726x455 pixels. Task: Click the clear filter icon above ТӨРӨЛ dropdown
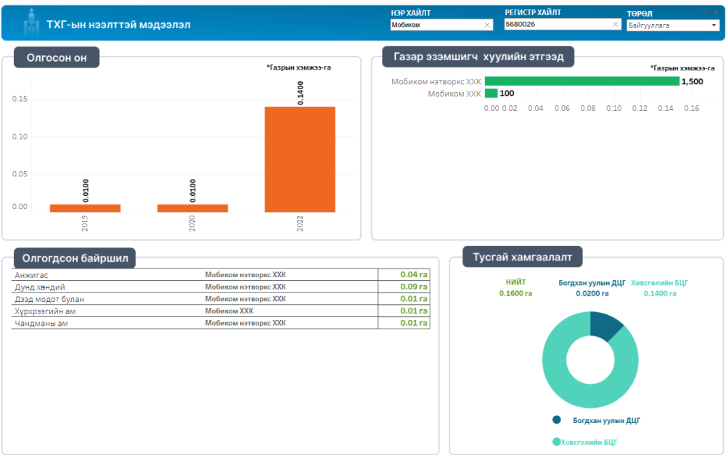pos(706,13)
